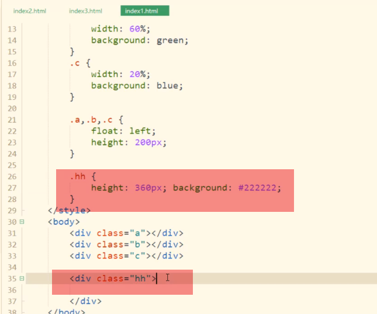Click the 'background: green;' declaration

[140, 40]
